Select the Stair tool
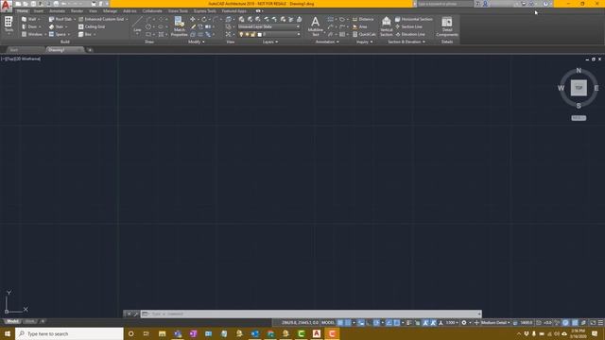The width and height of the screenshot is (605, 340). (x=58, y=26)
